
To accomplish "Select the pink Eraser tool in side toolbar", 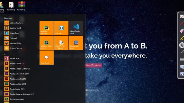I will [x=182, y=31].
